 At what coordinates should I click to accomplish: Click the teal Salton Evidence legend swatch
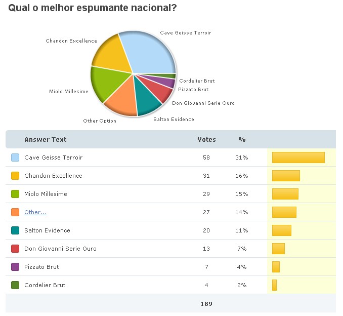point(15,230)
